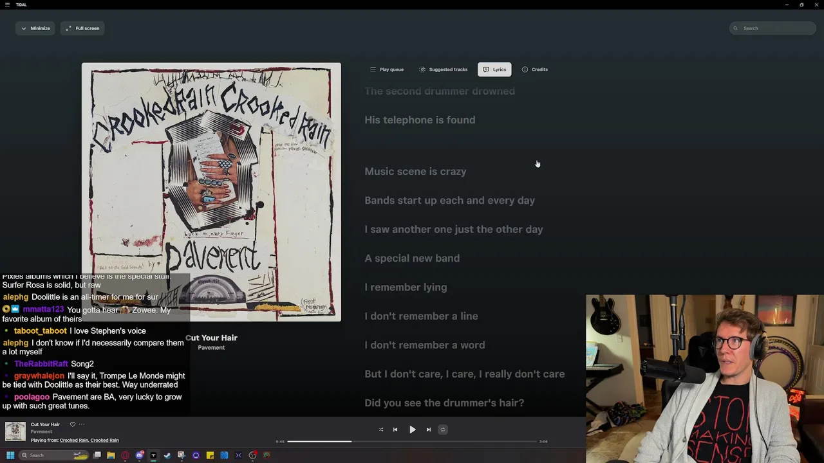
Task: Click the Credits info icon
Action: pyautogui.click(x=525, y=69)
